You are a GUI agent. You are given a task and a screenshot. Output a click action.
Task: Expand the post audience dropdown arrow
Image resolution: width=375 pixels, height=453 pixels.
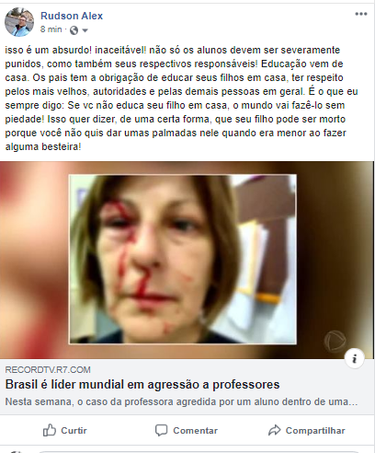point(85,30)
